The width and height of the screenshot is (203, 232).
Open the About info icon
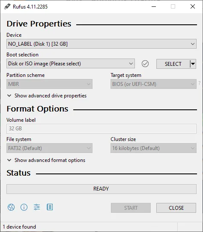[x=24, y=207]
